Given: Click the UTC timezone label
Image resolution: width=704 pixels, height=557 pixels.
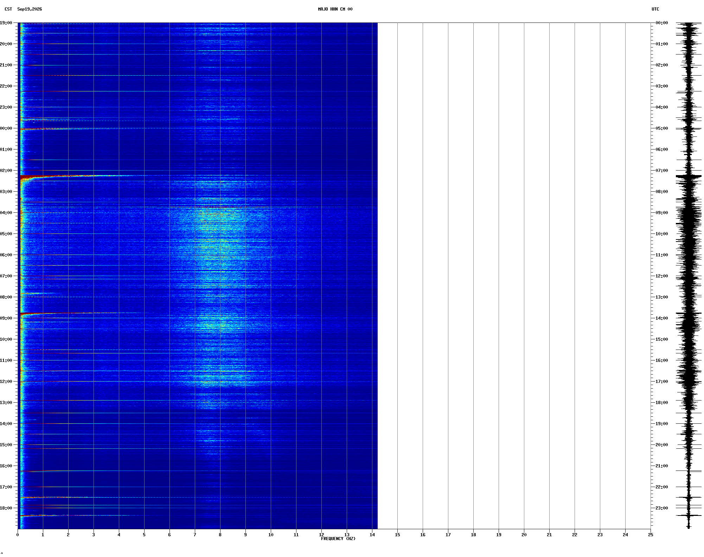Looking at the screenshot, I should coord(655,9).
